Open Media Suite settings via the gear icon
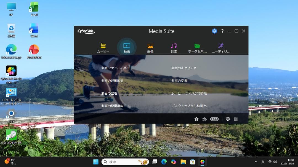This screenshot has width=298, height=167. [236, 119]
